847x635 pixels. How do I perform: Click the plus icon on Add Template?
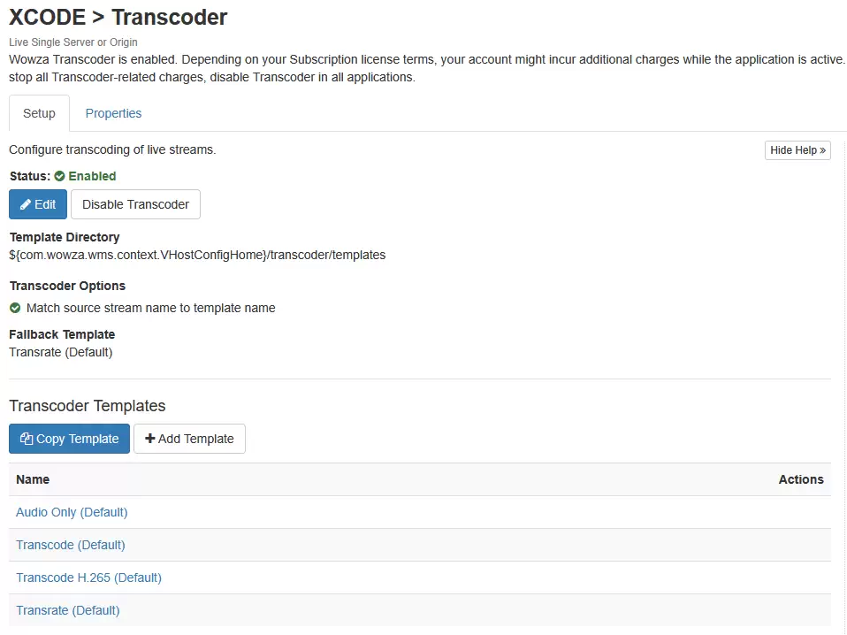[150, 439]
